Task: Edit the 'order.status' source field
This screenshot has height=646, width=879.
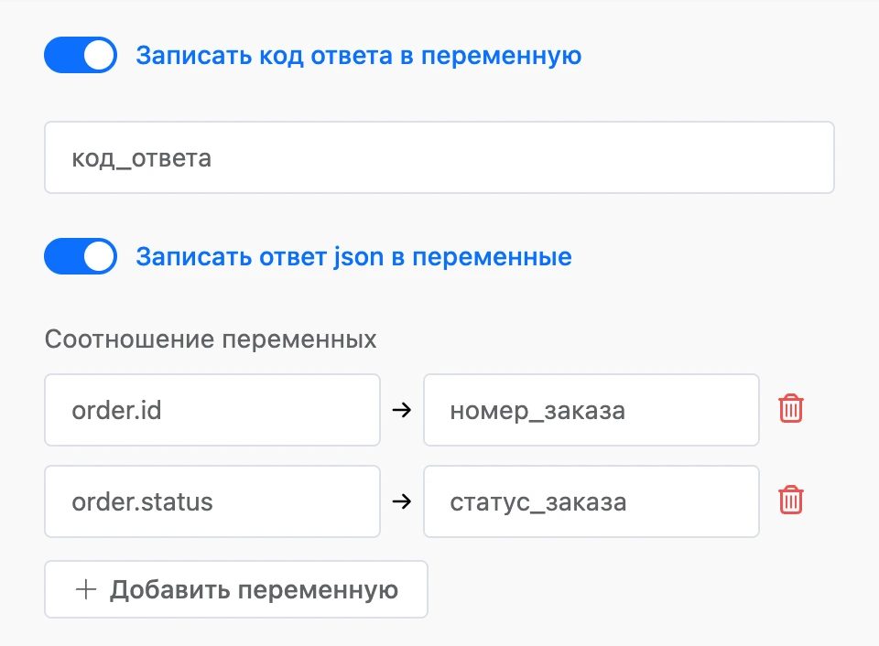Action: click(212, 501)
